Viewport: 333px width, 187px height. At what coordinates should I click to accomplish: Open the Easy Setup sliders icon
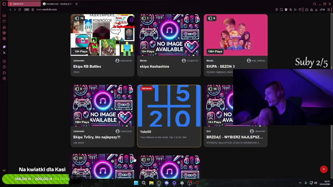coord(329,10)
